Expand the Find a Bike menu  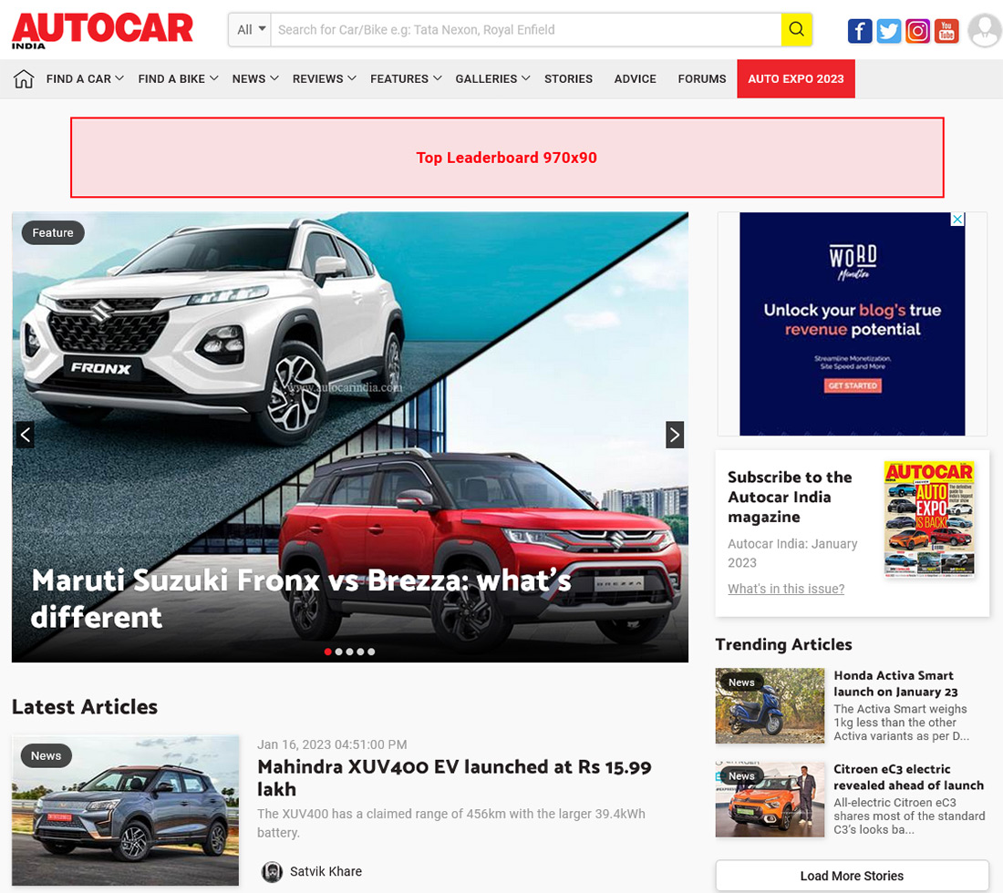coord(179,78)
